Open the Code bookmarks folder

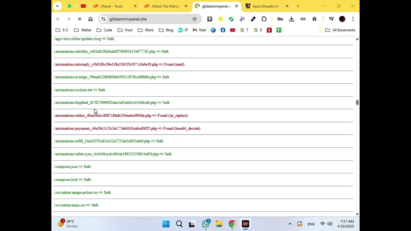(104, 30)
